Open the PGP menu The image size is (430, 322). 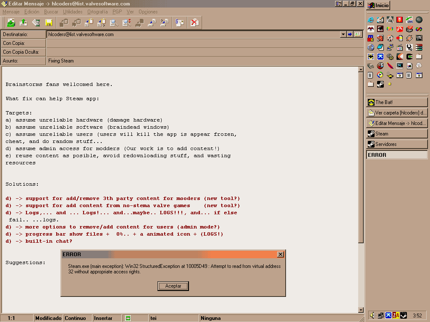coord(117,12)
